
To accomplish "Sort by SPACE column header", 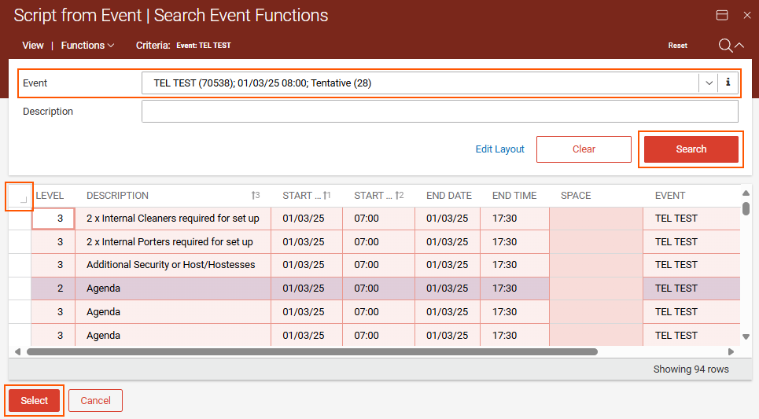I will coord(576,196).
